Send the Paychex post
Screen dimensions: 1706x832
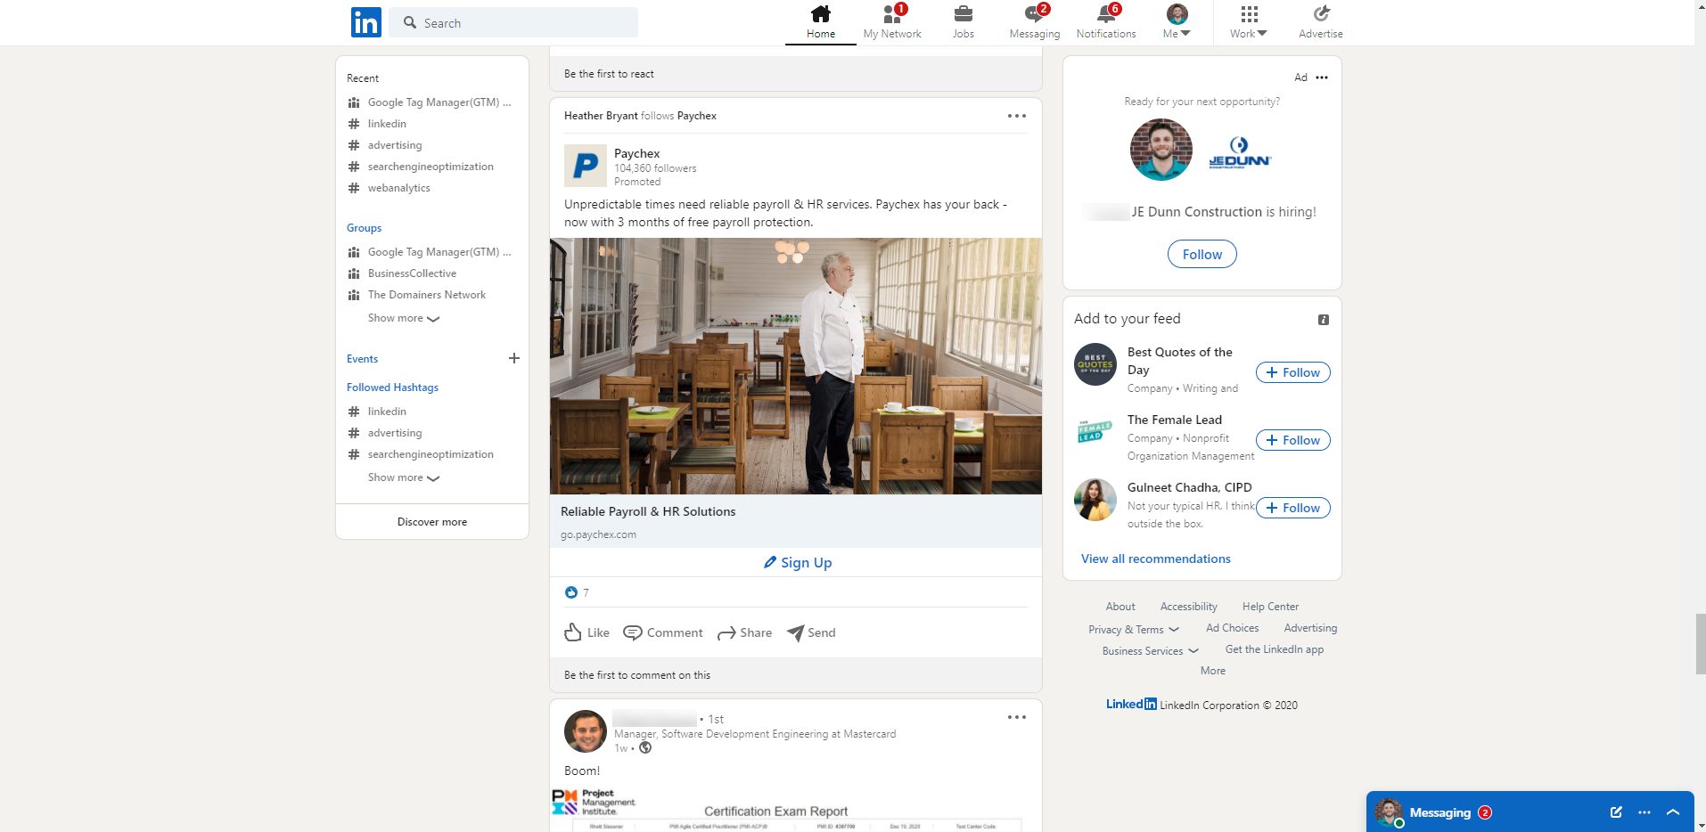pos(811,632)
